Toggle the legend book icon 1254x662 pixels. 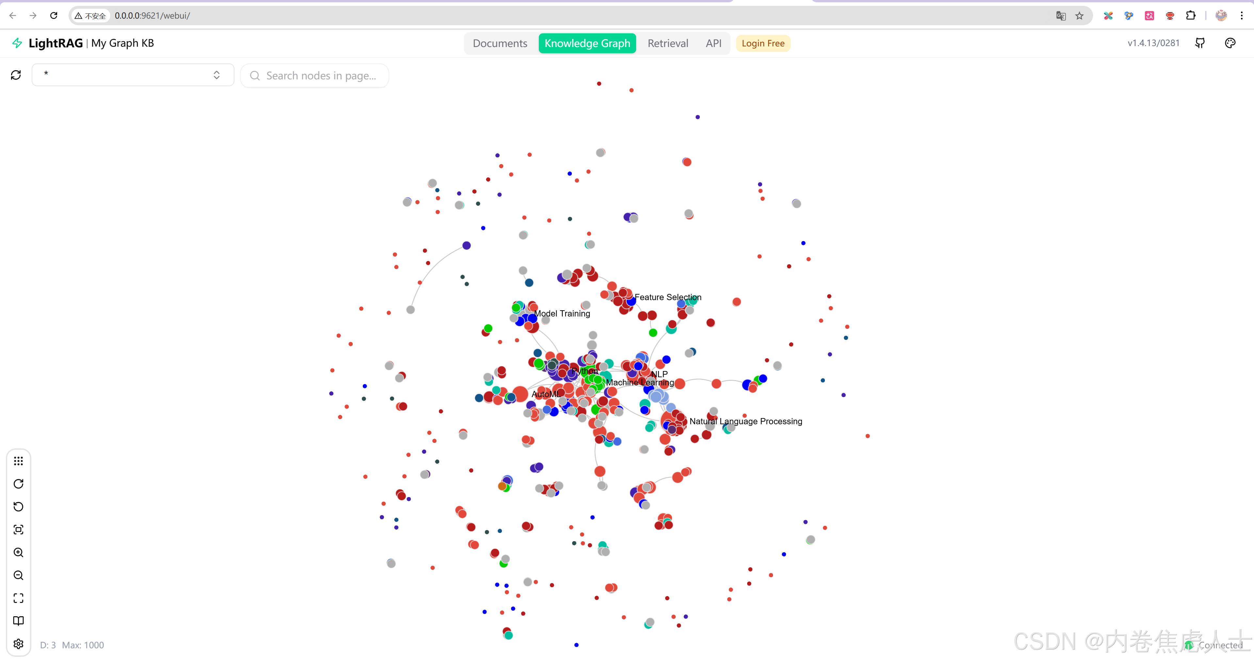(x=19, y=621)
